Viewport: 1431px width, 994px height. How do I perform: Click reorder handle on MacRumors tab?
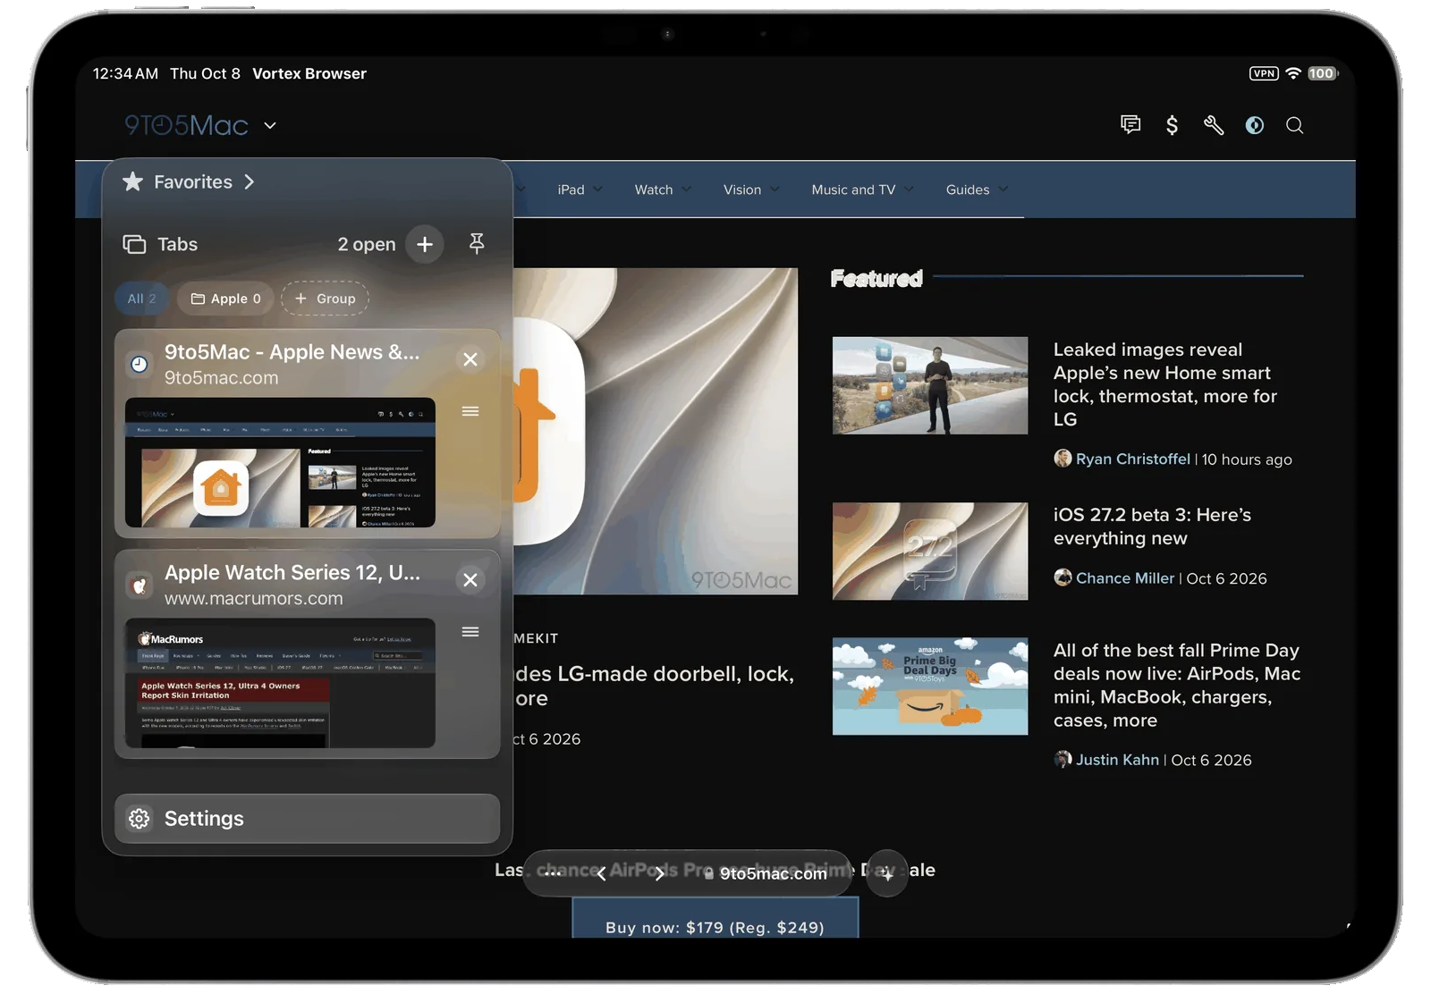(x=470, y=632)
